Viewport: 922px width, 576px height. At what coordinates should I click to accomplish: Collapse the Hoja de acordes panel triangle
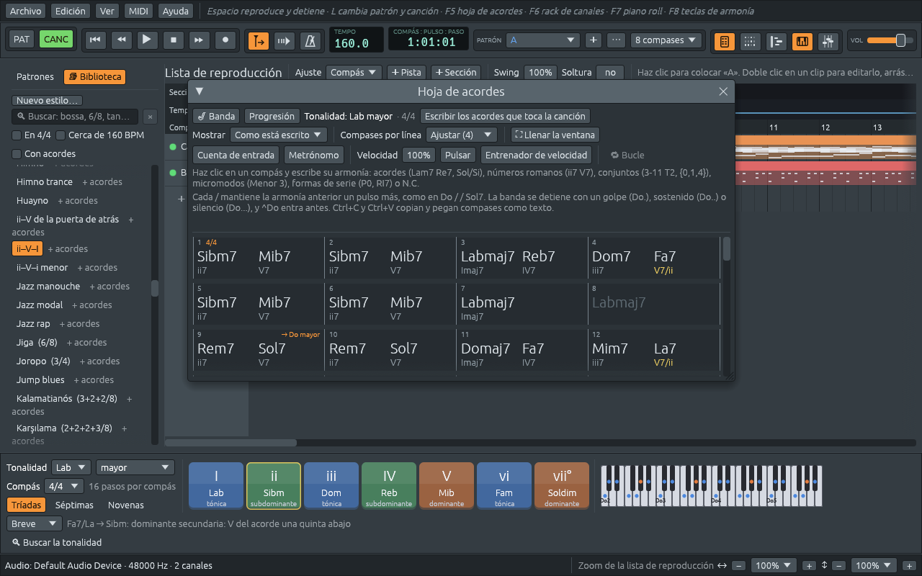pyautogui.click(x=200, y=91)
